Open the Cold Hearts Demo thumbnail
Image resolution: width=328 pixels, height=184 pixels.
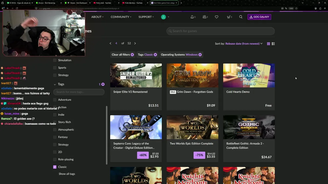[x=249, y=75]
